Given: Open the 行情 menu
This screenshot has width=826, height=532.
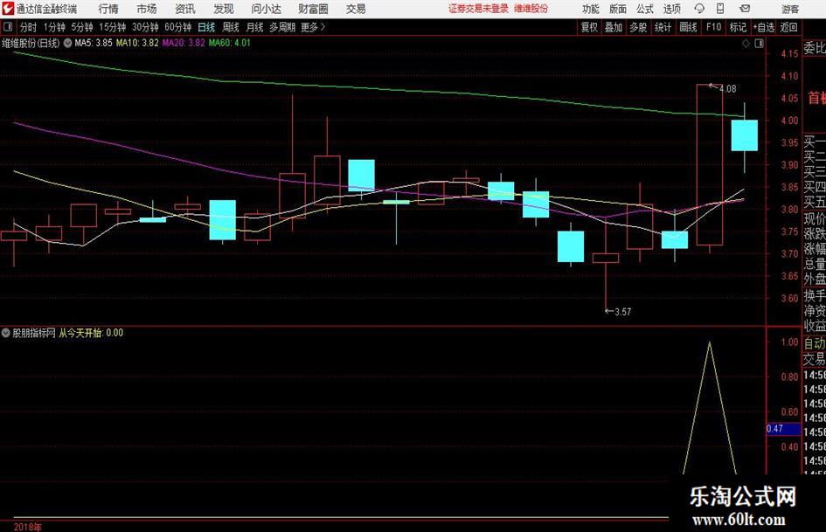Looking at the screenshot, I should pyautogui.click(x=108, y=9).
